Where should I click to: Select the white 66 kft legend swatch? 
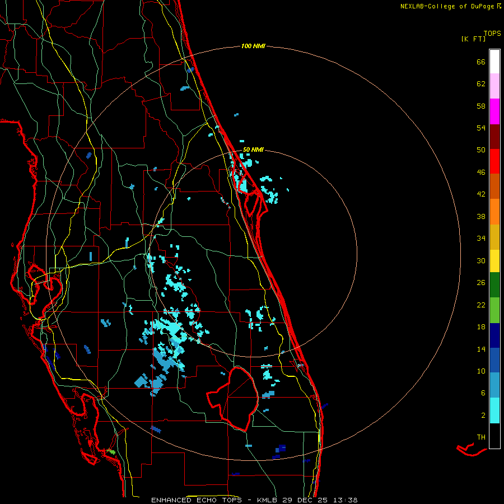point(494,62)
